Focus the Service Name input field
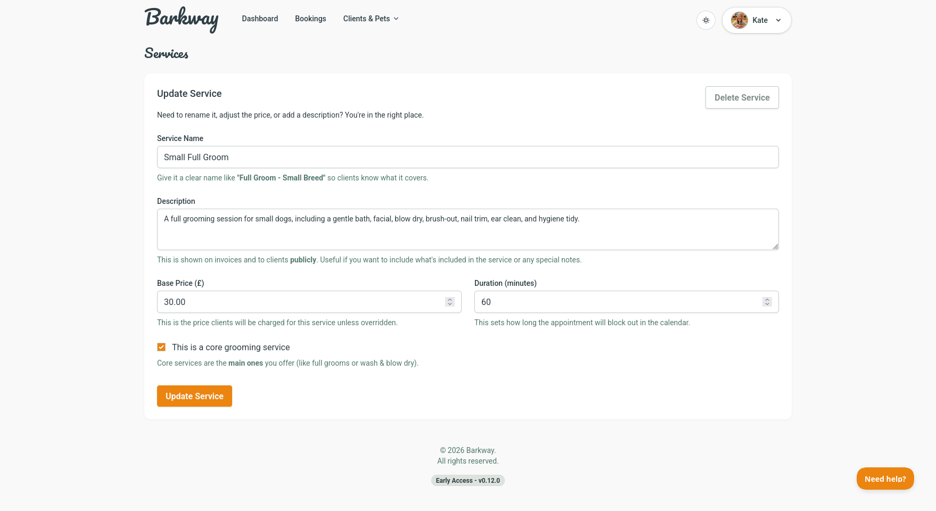Screen dimensions: 936x511 click(467, 157)
